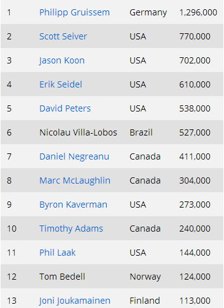Open Philipp Gruissem player link
The height and width of the screenshot is (308, 224).
74,12
